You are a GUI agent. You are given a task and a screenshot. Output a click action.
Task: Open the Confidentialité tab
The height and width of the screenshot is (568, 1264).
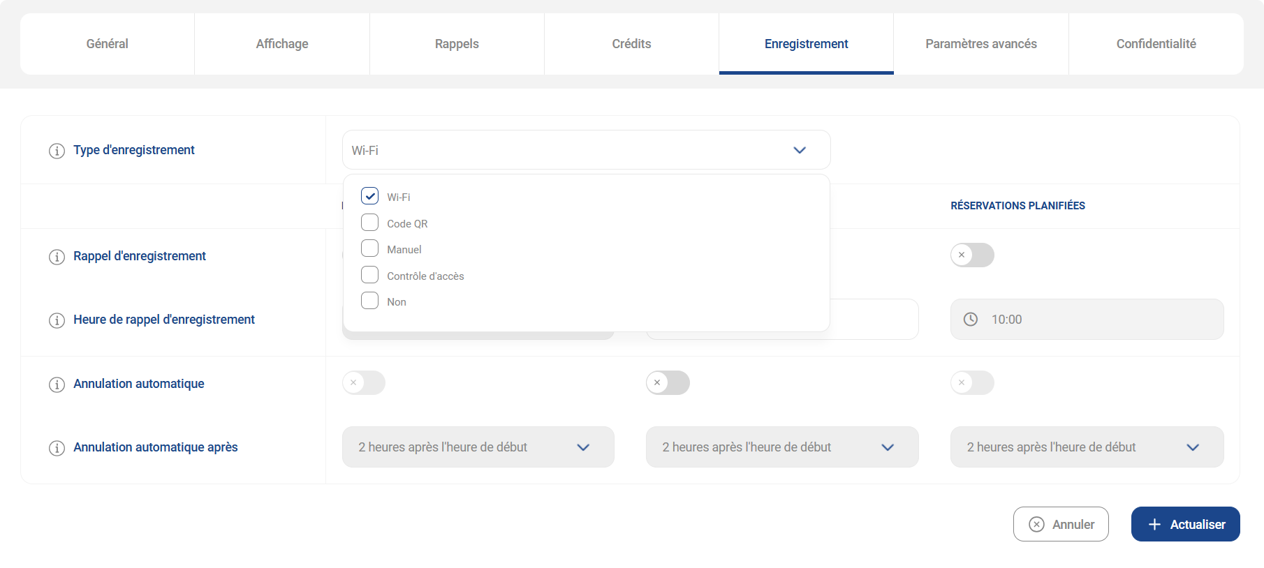[x=1156, y=44]
